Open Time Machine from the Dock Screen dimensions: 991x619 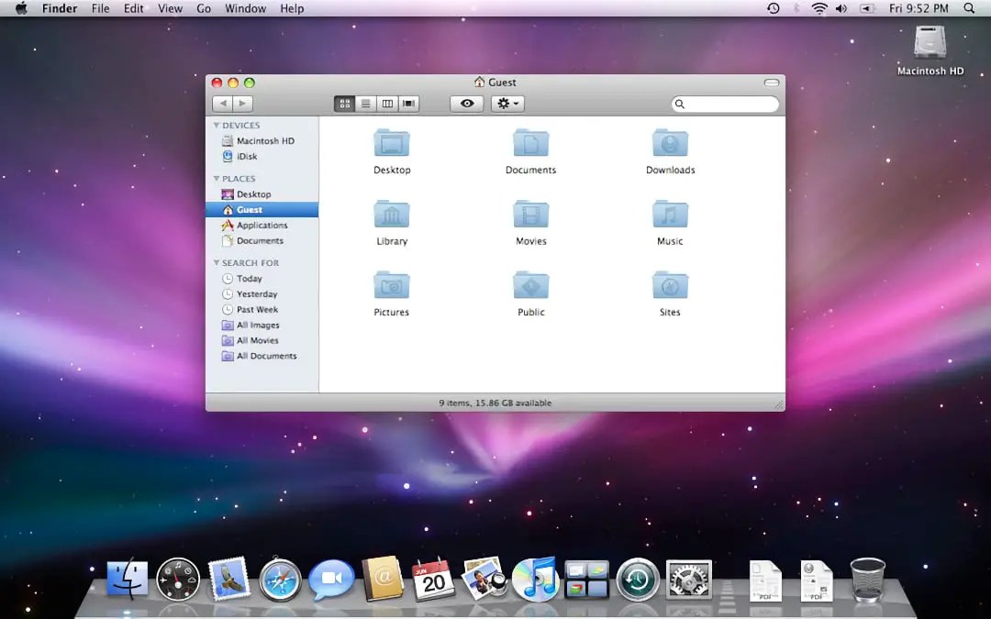coord(637,580)
